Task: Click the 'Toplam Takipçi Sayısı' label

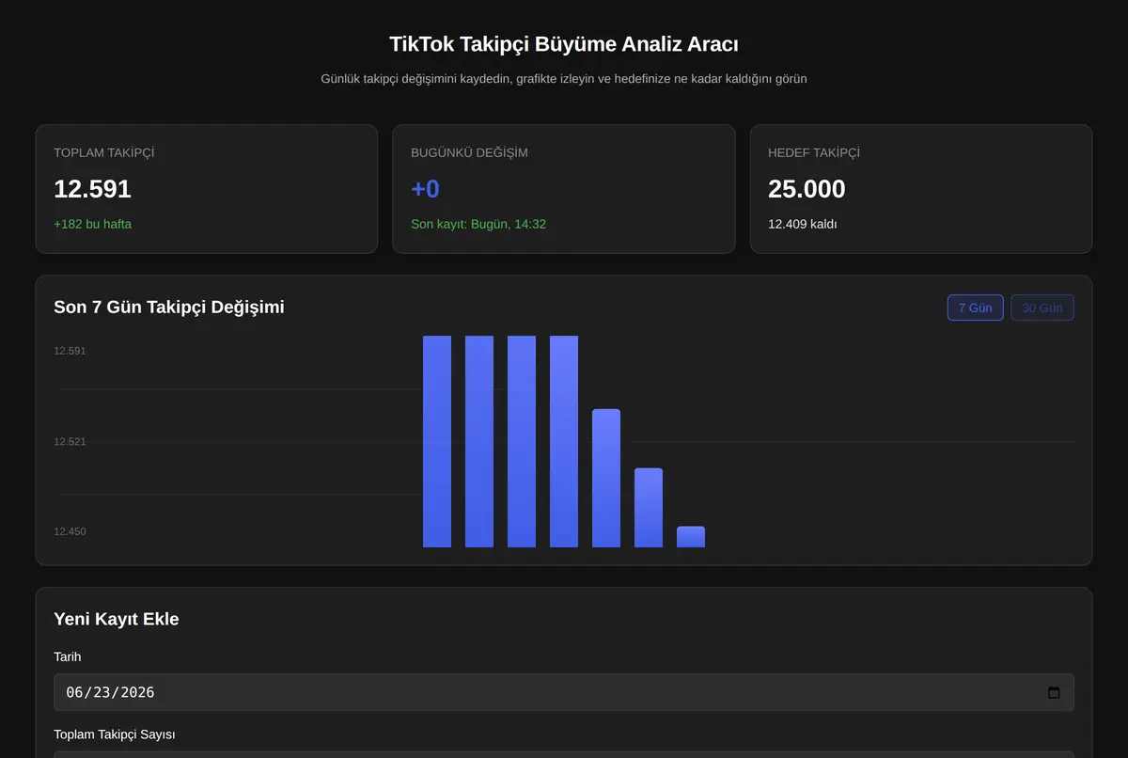Action: tap(115, 734)
